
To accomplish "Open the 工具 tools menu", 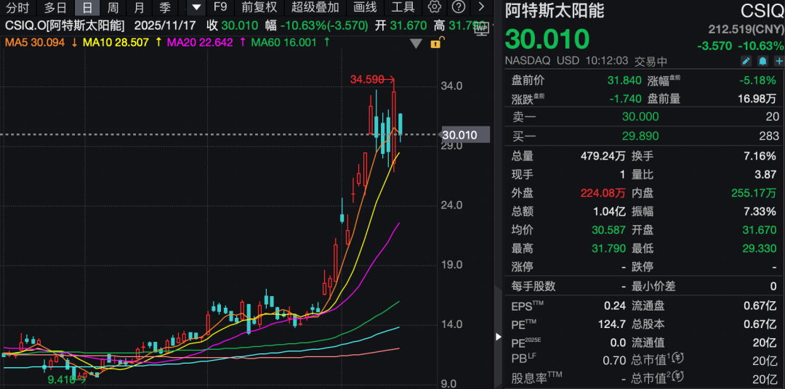I will pyautogui.click(x=403, y=7).
